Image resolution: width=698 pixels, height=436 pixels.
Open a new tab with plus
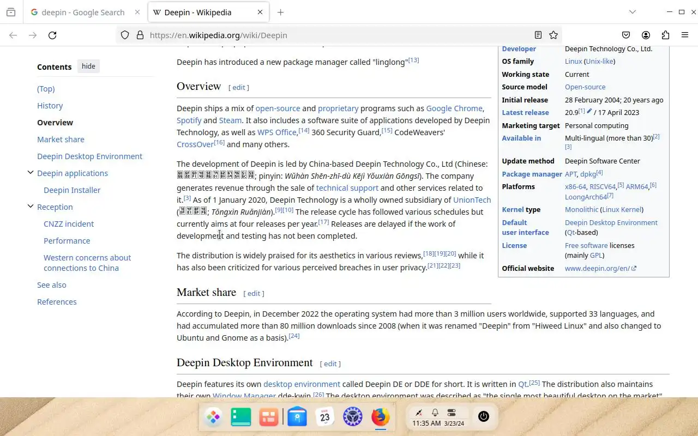coord(280,12)
